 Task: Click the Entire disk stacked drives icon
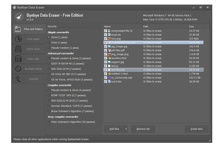coord(18,59)
